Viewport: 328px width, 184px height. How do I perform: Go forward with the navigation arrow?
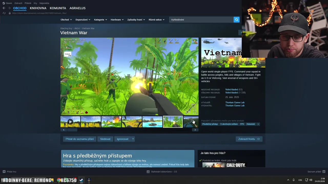tap(9, 8)
